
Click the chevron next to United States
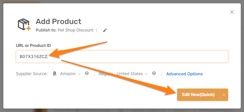coord(146,74)
